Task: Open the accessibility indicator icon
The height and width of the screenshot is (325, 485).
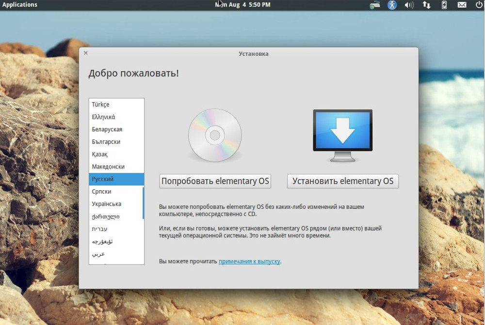Action: click(x=392, y=5)
